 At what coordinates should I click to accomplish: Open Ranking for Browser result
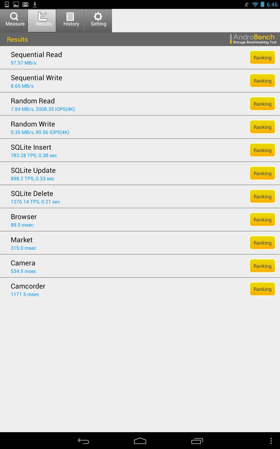(x=262, y=220)
